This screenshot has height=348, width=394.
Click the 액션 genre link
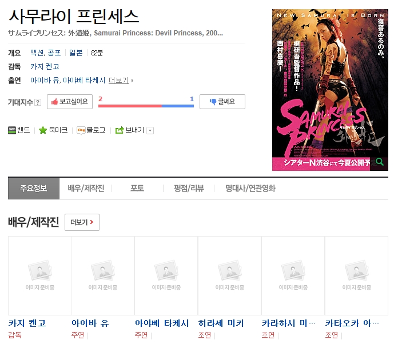pos(37,53)
